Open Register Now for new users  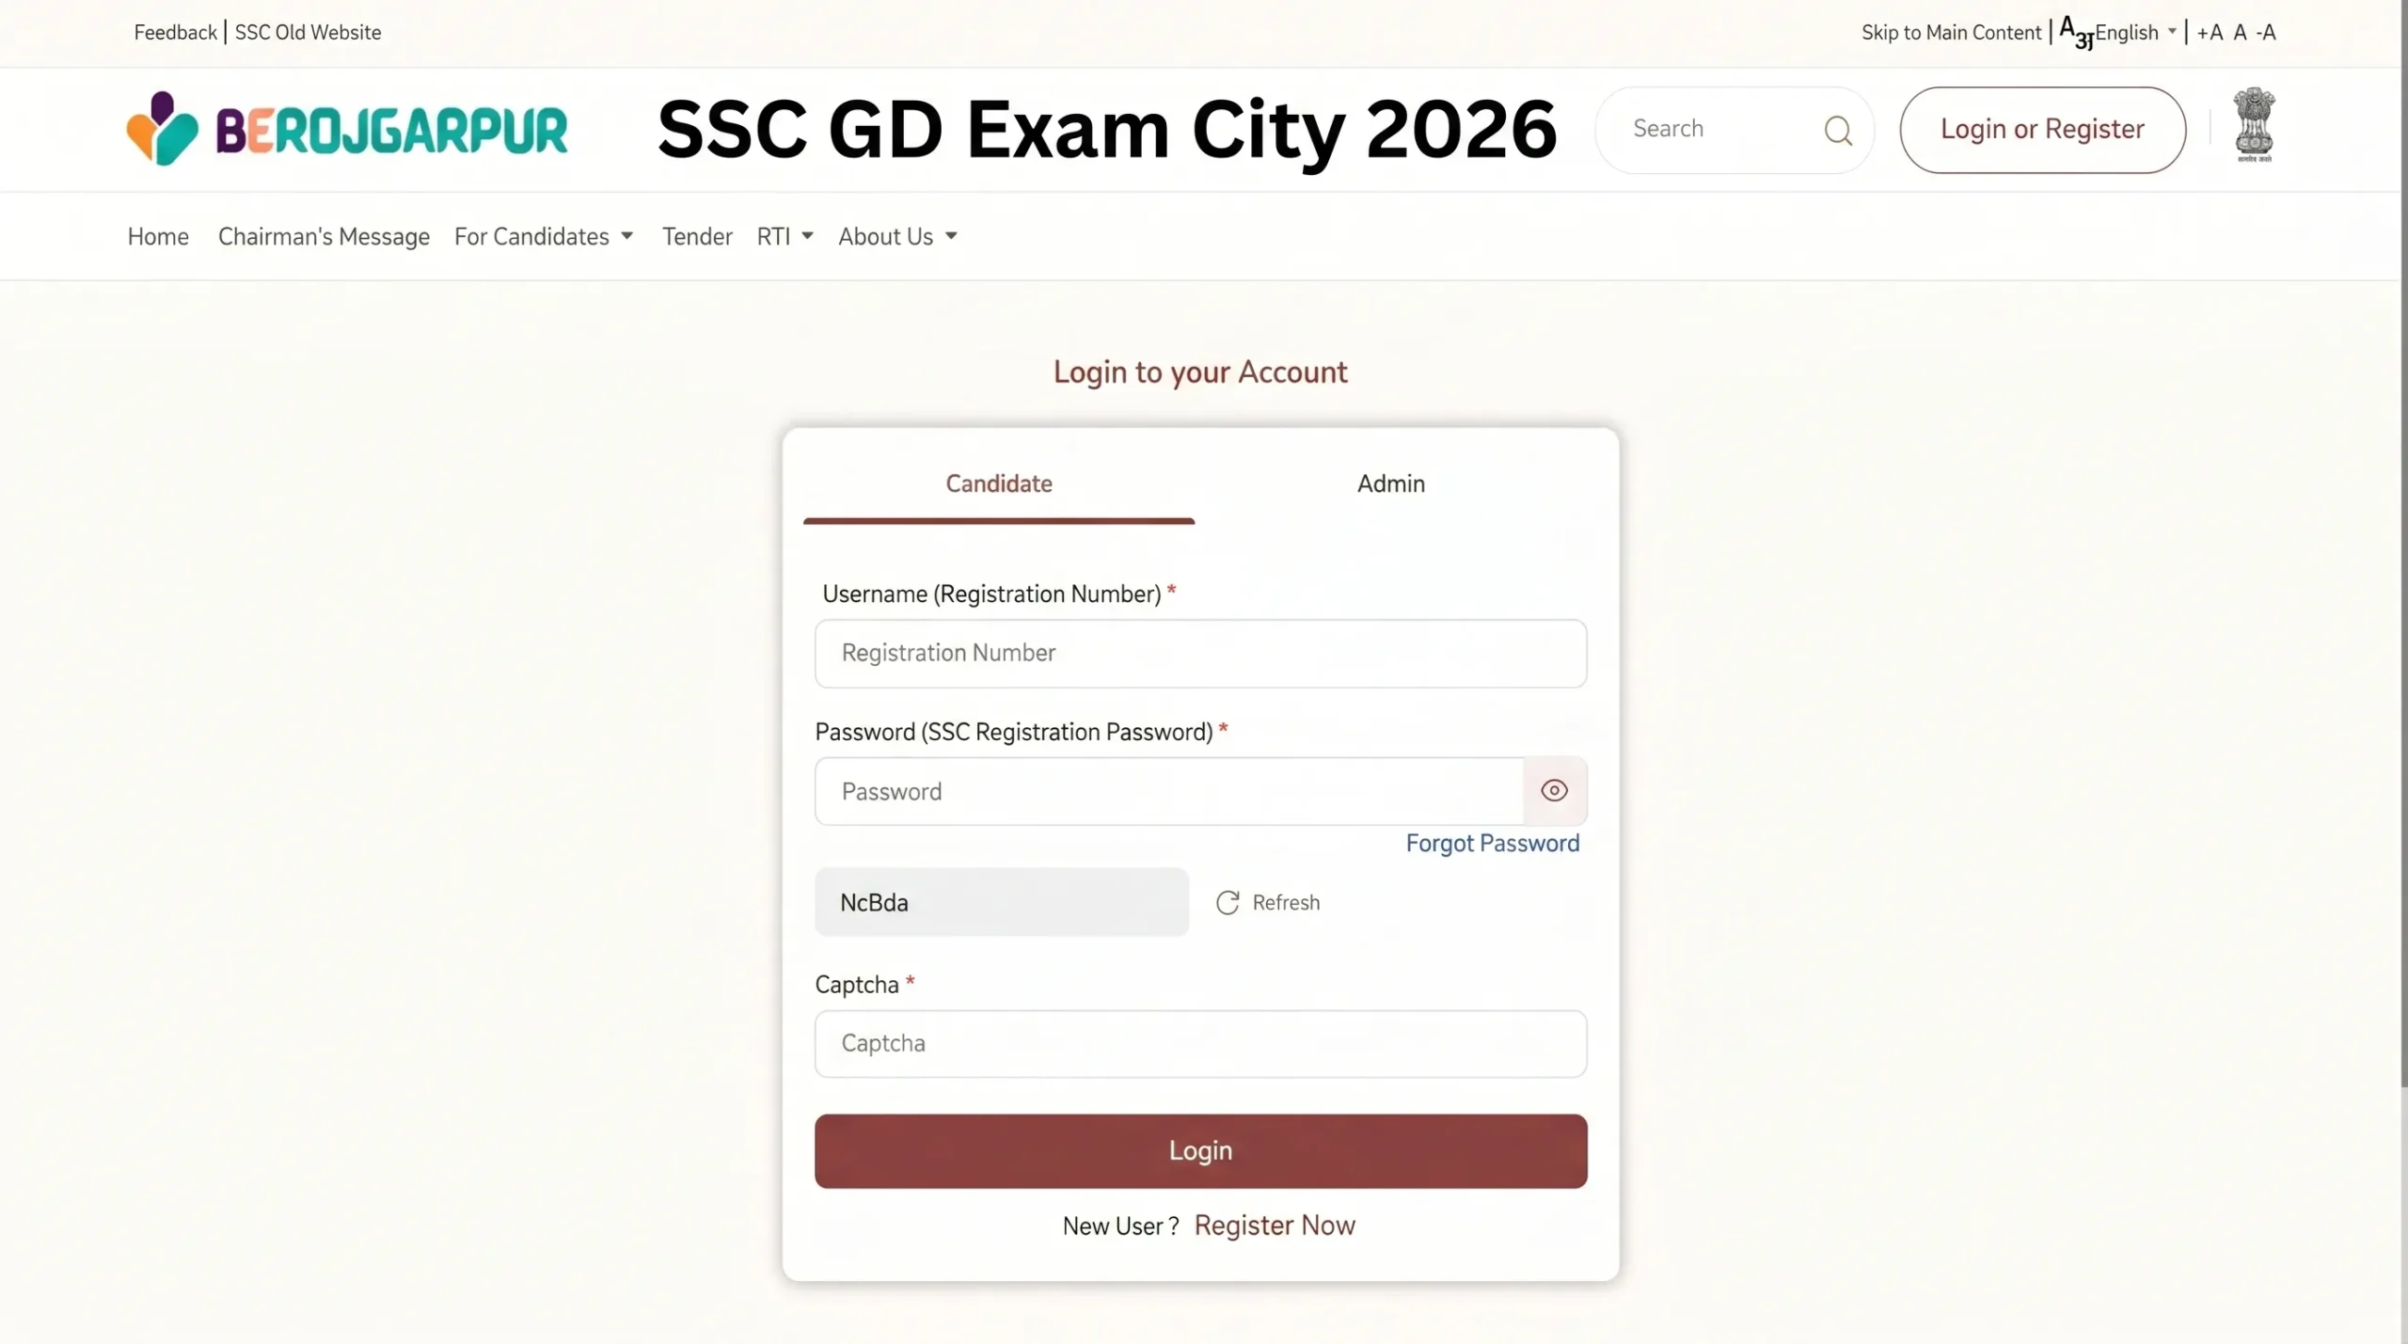coord(1275,1225)
